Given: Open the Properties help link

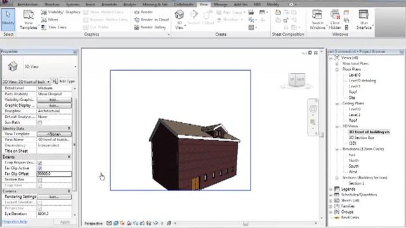Looking at the screenshot, I should click(x=15, y=222).
